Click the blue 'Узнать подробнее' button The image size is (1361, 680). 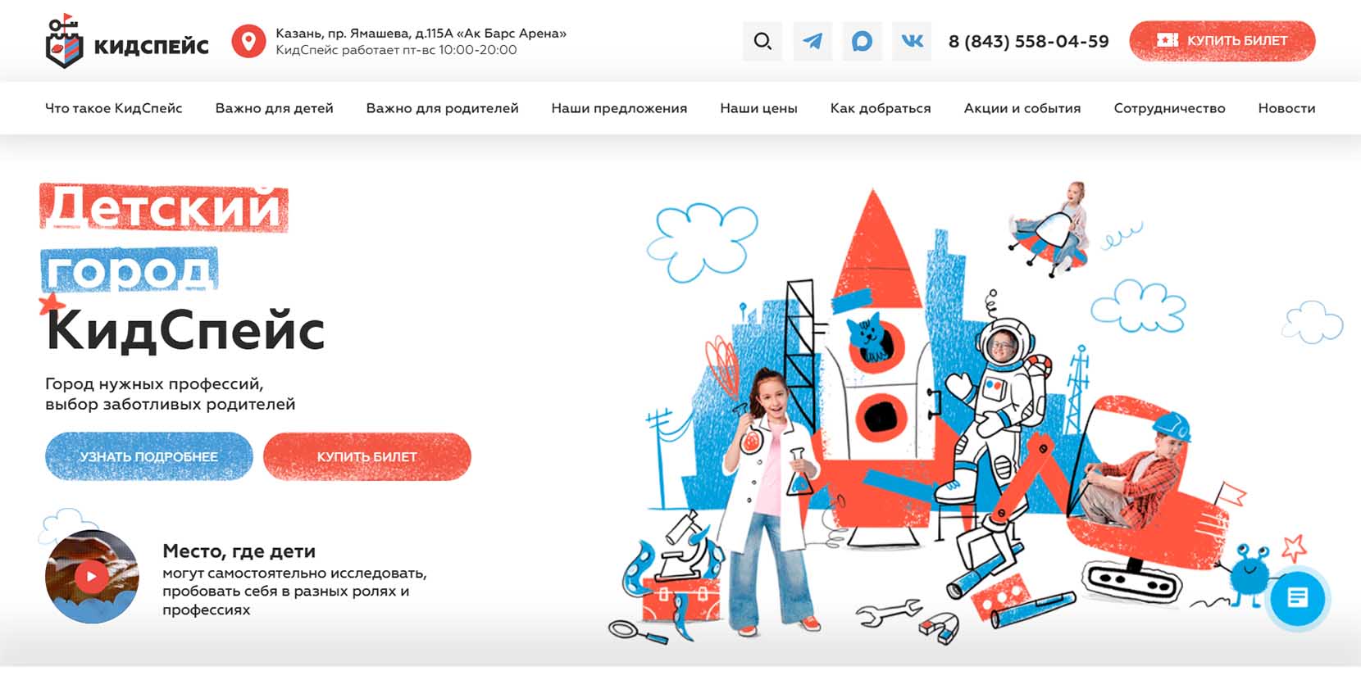149,456
